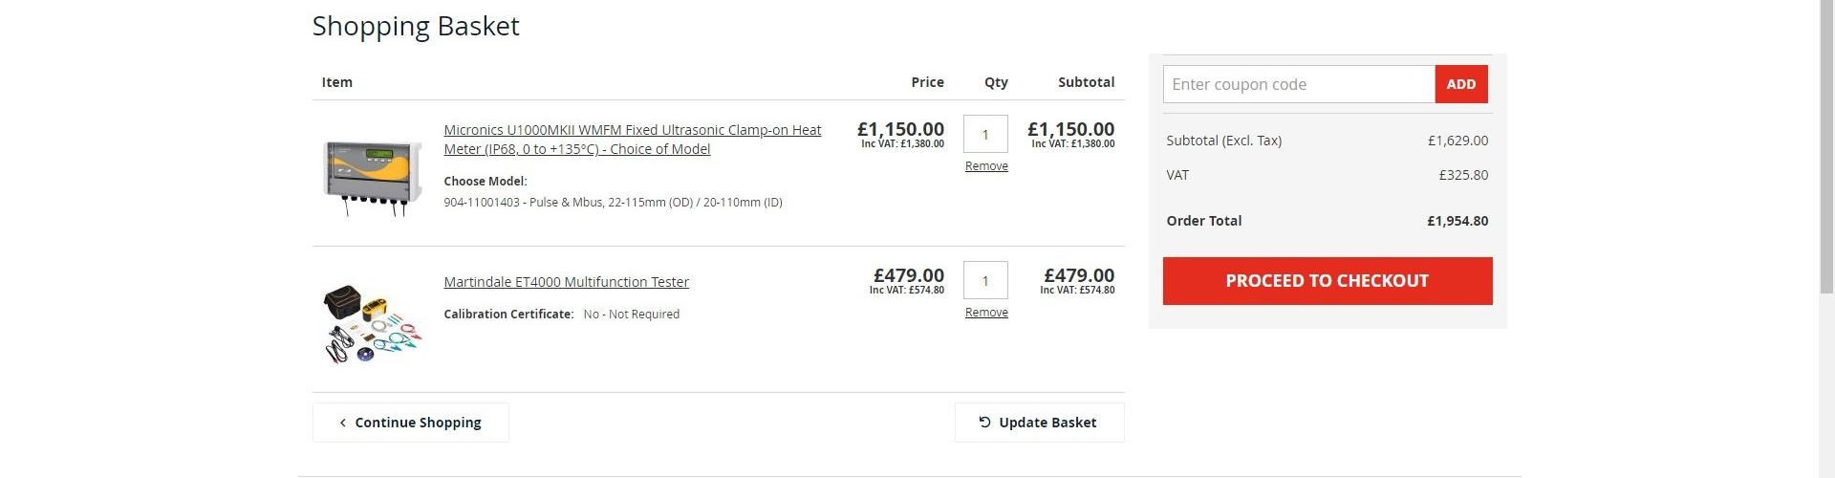The width and height of the screenshot is (1835, 478).
Task: Proceed to checkout
Action: pos(1327,281)
